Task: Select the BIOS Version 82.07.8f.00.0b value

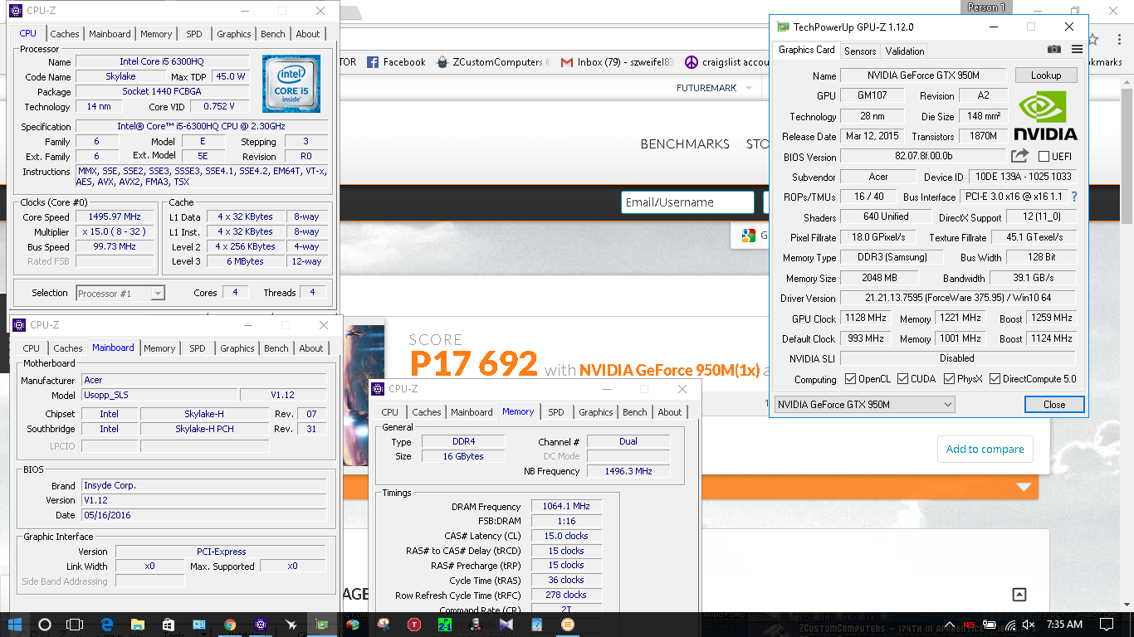Action: tap(923, 156)
